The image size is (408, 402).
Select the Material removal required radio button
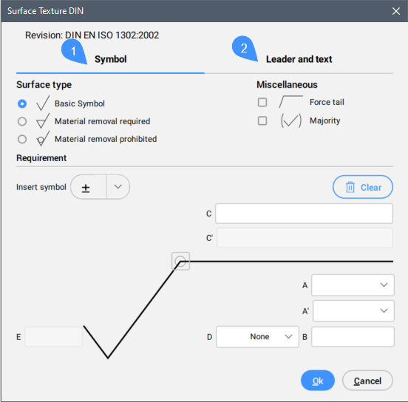coord(22,121)
